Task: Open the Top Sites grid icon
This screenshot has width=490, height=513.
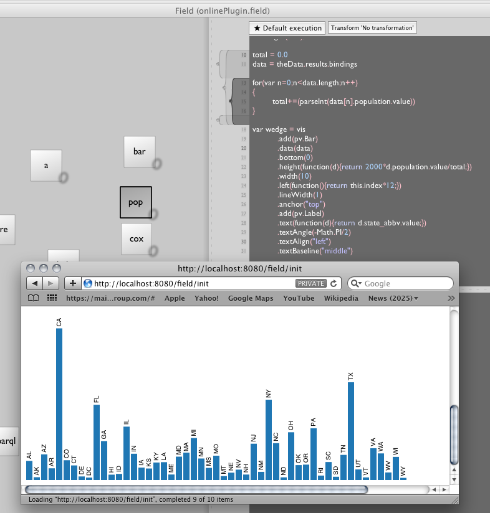Action: coord(52,298)
